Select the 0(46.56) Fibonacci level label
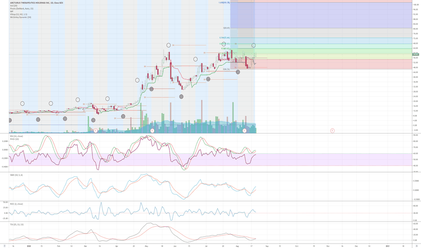421x248 pixels. tap(226, 69)
